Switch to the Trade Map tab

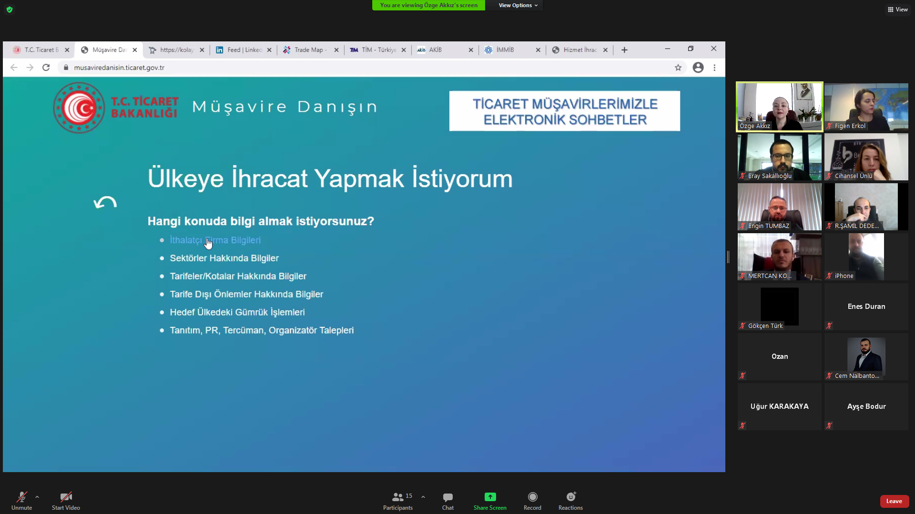pos(308,50)
